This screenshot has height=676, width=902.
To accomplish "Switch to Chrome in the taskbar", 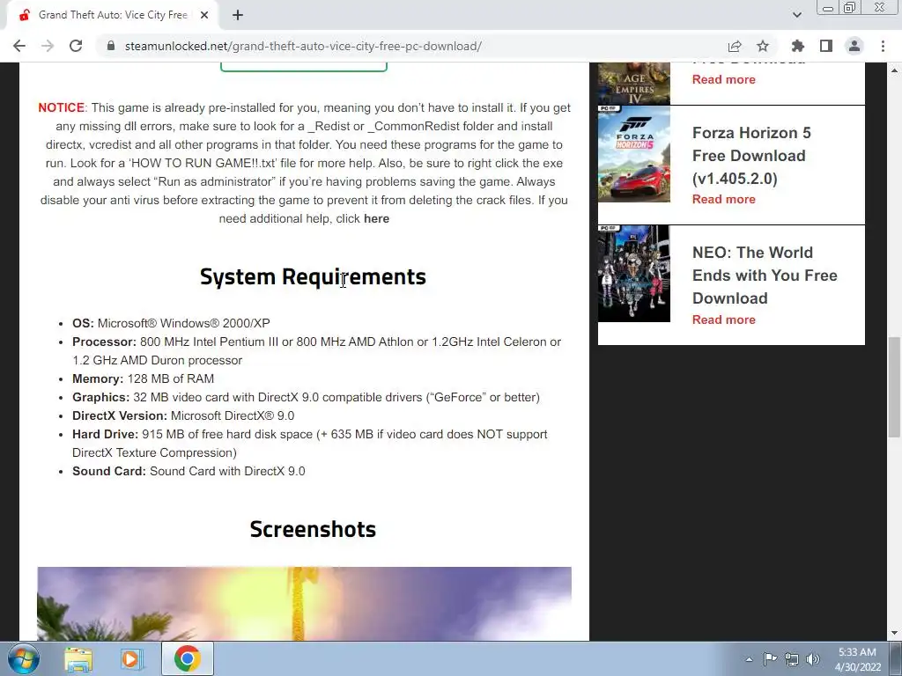I will 187,658.
